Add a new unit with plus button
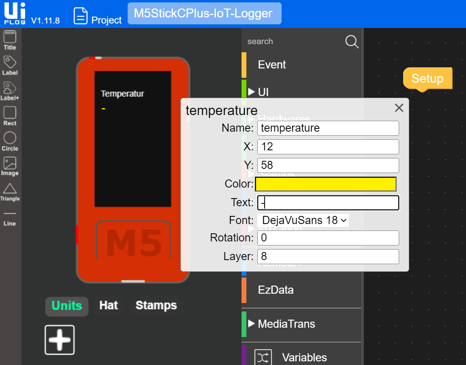Image resolution: width=466 pixels, height=365 pixels. (x=60, y=340)
